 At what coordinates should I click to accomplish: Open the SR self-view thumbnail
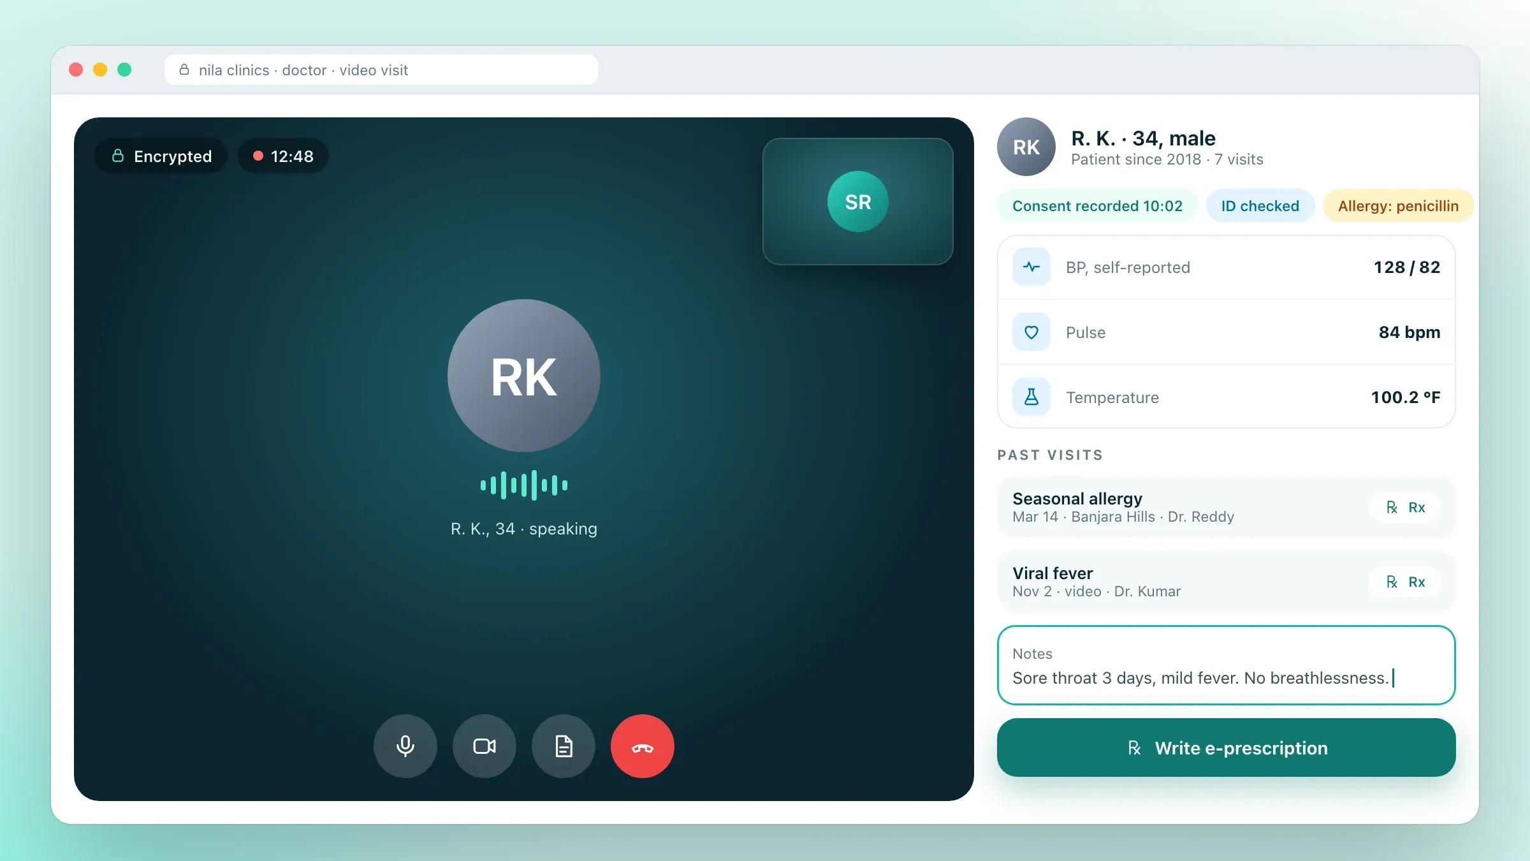click(857, 202)
